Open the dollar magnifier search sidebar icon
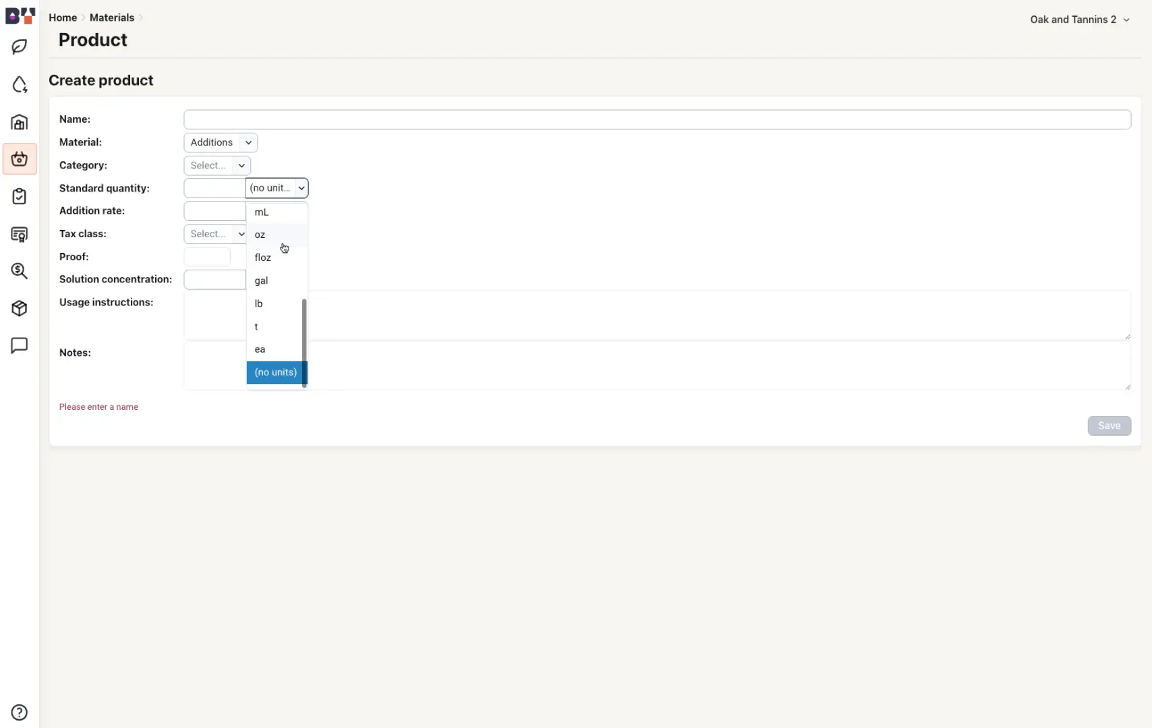1152x728 pixels. 20,271
